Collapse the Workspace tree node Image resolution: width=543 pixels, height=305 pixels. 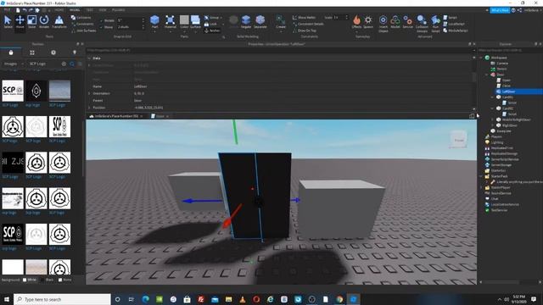tap(481, 58)
